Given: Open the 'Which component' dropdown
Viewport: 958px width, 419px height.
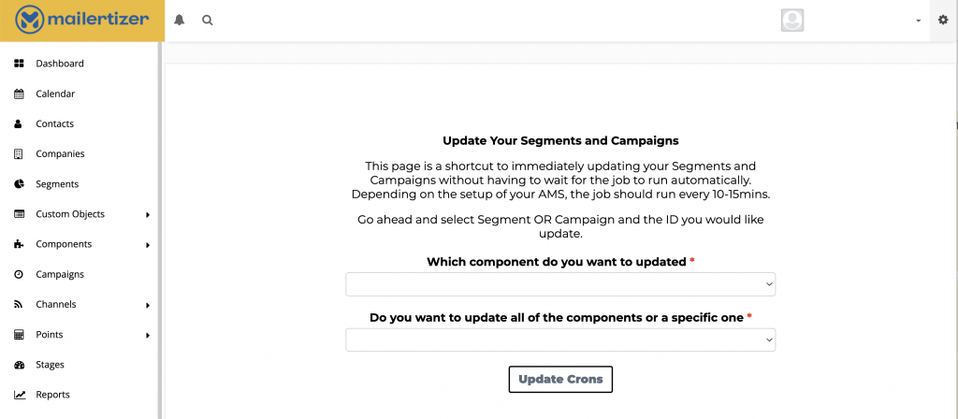Looking at the screenshot, I should tap(560, 284).
